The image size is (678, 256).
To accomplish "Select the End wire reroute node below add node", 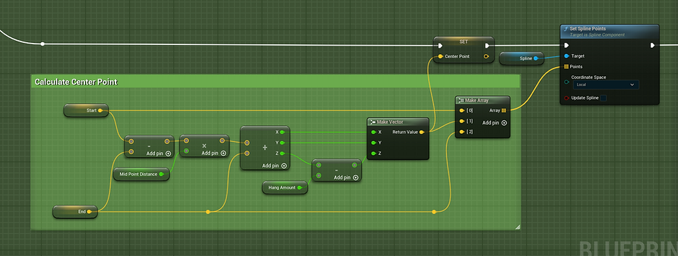I will tap(208, 212).
